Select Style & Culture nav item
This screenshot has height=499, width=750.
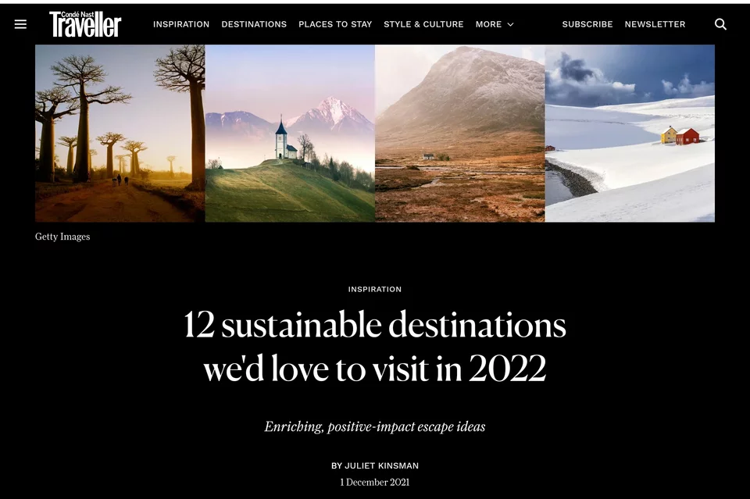tap(423, 24)
